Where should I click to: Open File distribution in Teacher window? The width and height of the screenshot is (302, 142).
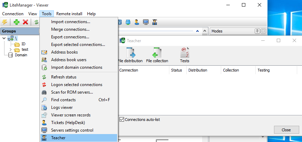click(130, 55)
